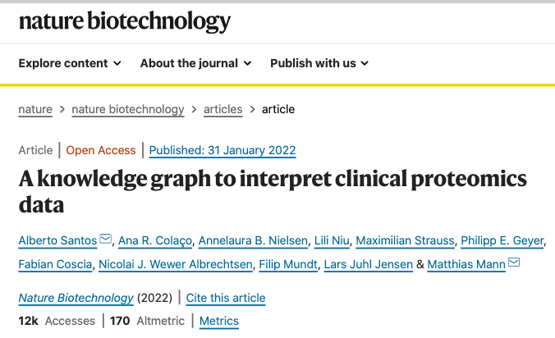This screenshot has width=555, height=338.
Task: View article Metrics
Action: point(218,321)
